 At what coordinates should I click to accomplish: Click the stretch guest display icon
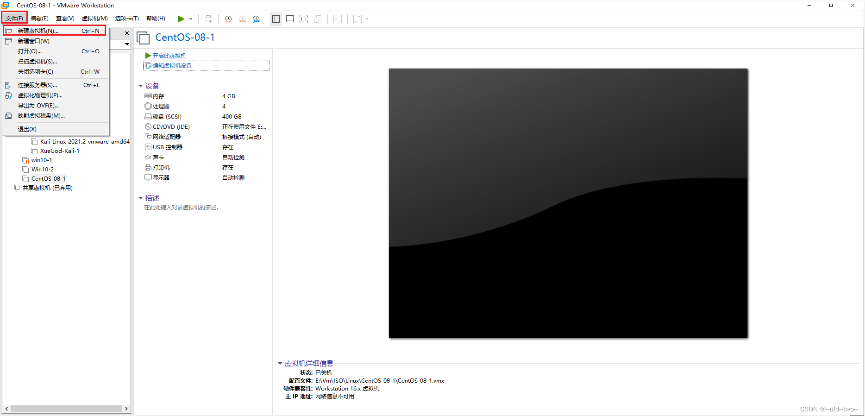(x=357, y=19)
